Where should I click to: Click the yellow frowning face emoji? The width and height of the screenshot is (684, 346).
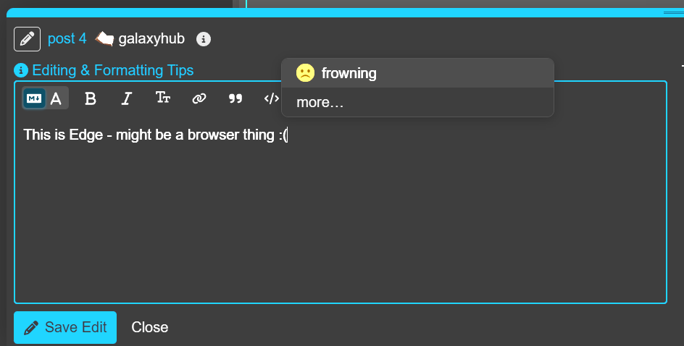(305, 73)
